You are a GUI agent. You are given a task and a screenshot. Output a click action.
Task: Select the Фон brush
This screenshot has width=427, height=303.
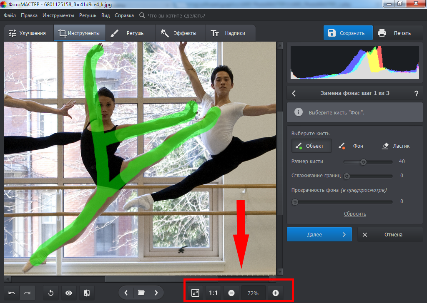(352, 146)
